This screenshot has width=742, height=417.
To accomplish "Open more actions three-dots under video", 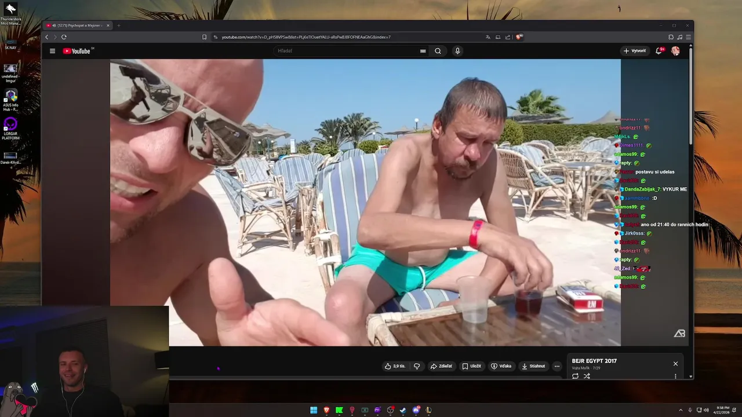I will (x=557, y=366).
